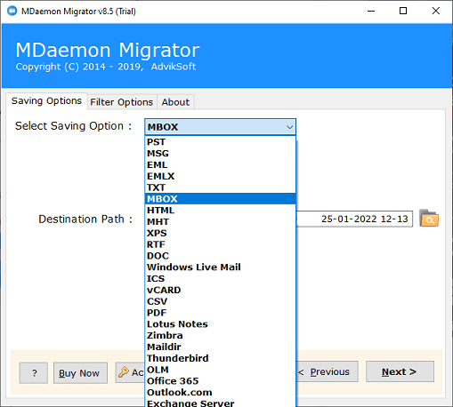Choose Maildir from the list
This screenshot has width=453, height=407.
coord(220,347)
